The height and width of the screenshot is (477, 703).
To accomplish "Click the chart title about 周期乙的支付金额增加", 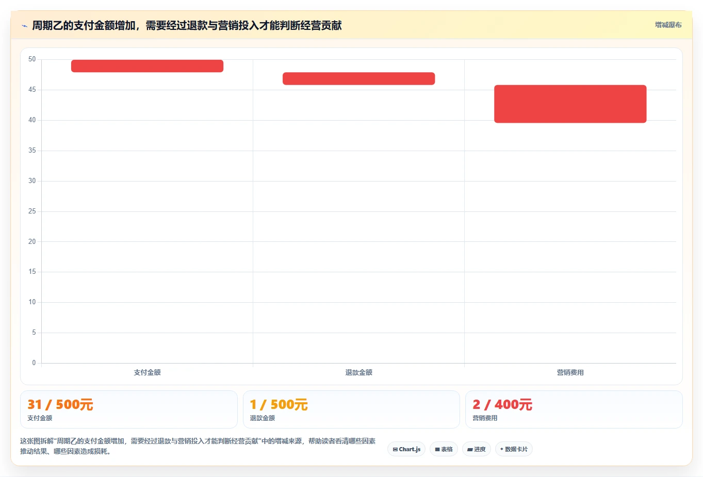I will pos(187,25).
